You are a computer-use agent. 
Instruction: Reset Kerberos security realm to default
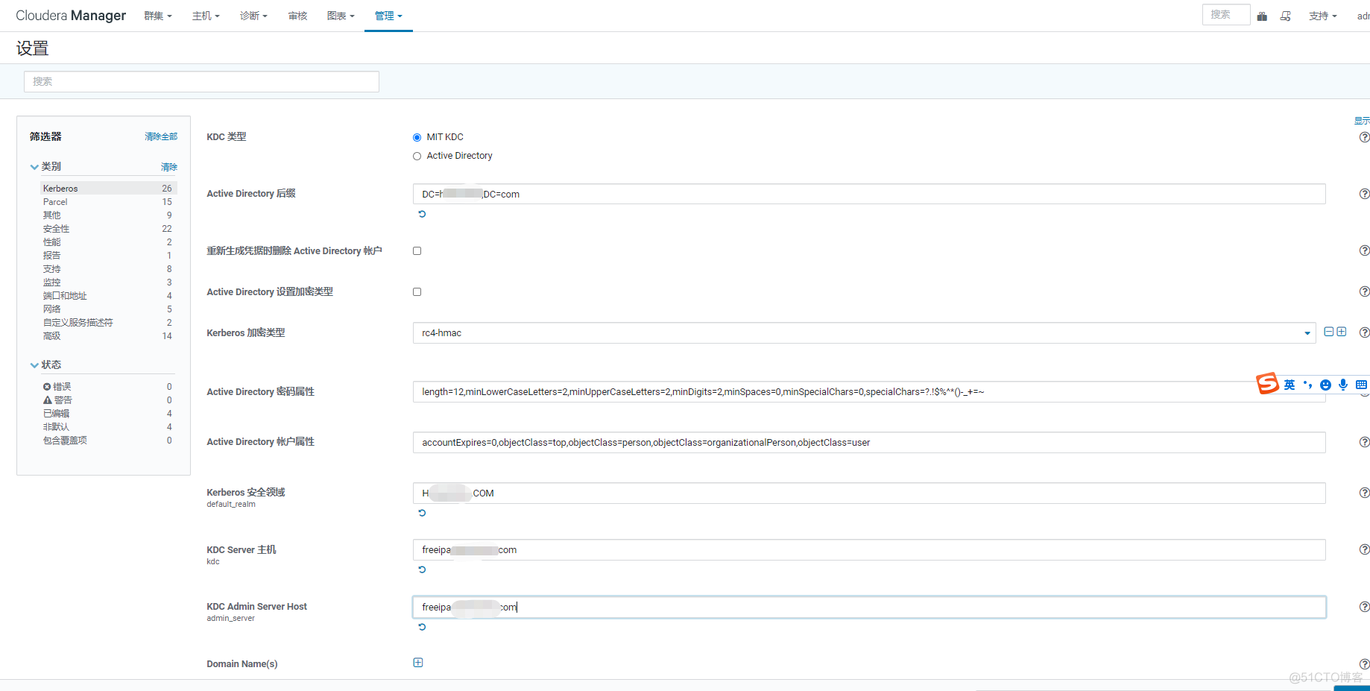click(422, 513)
